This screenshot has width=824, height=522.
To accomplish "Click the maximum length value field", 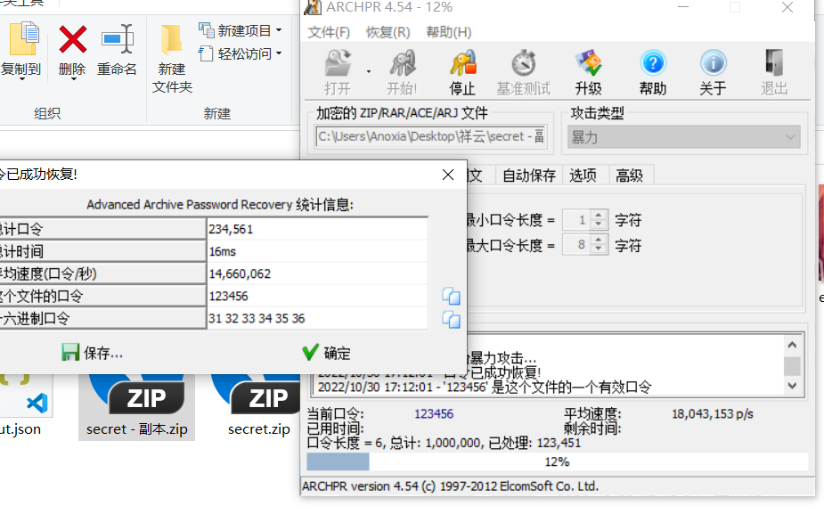I will (577, 245).
